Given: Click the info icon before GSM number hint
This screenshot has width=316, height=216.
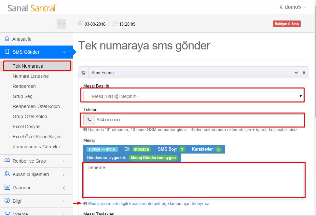Looking at the screenshot, I should (x=85, y=129).
